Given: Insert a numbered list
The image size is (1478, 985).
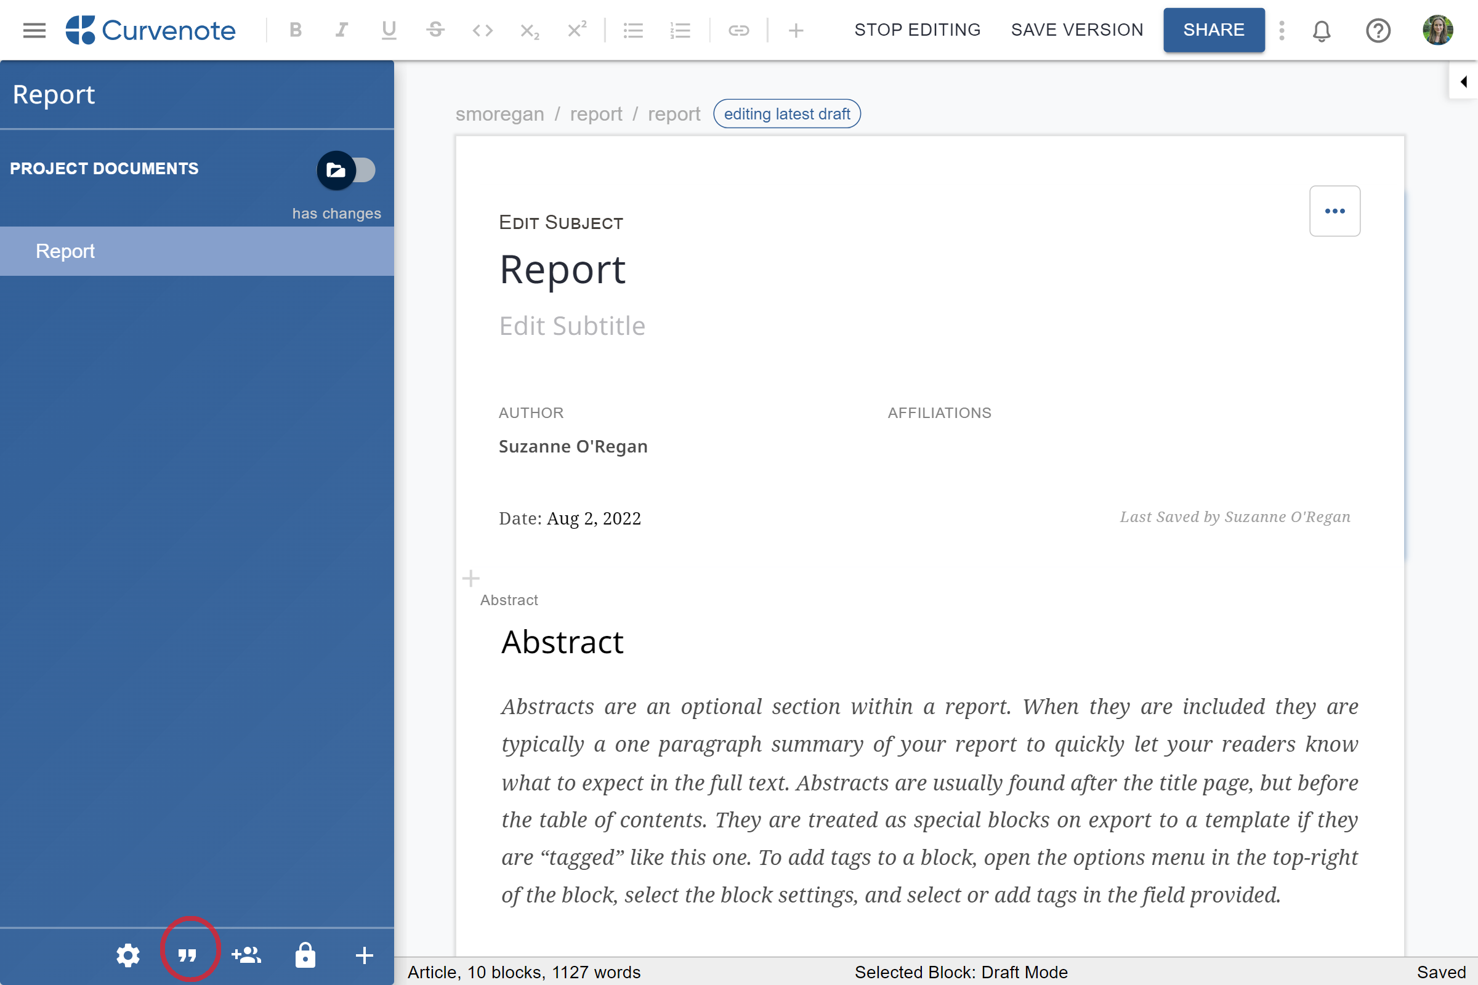Looking at the screenshot, I should (x=680, y=30).
